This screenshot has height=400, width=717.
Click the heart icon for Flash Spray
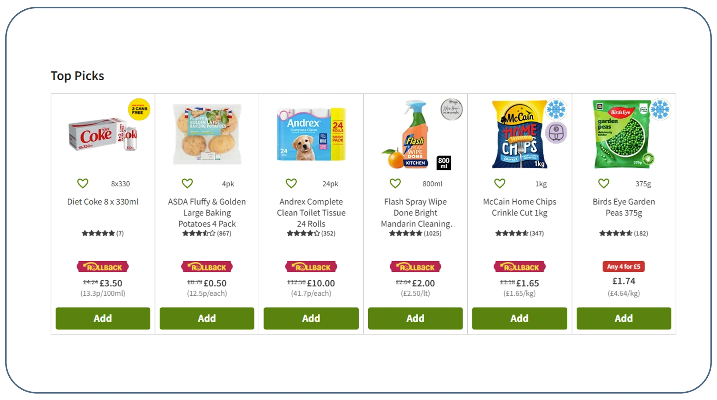[395, 184]
